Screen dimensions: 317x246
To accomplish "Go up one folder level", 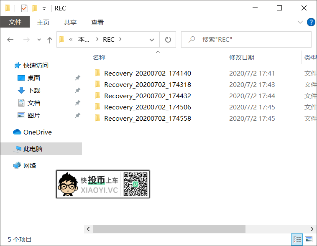I will (x=50, y=40).
